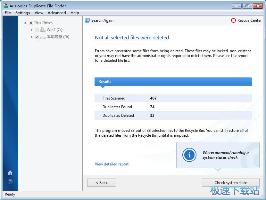
Task: Select the Win7 (C:) tree label
Action: (x=54, y=30)
